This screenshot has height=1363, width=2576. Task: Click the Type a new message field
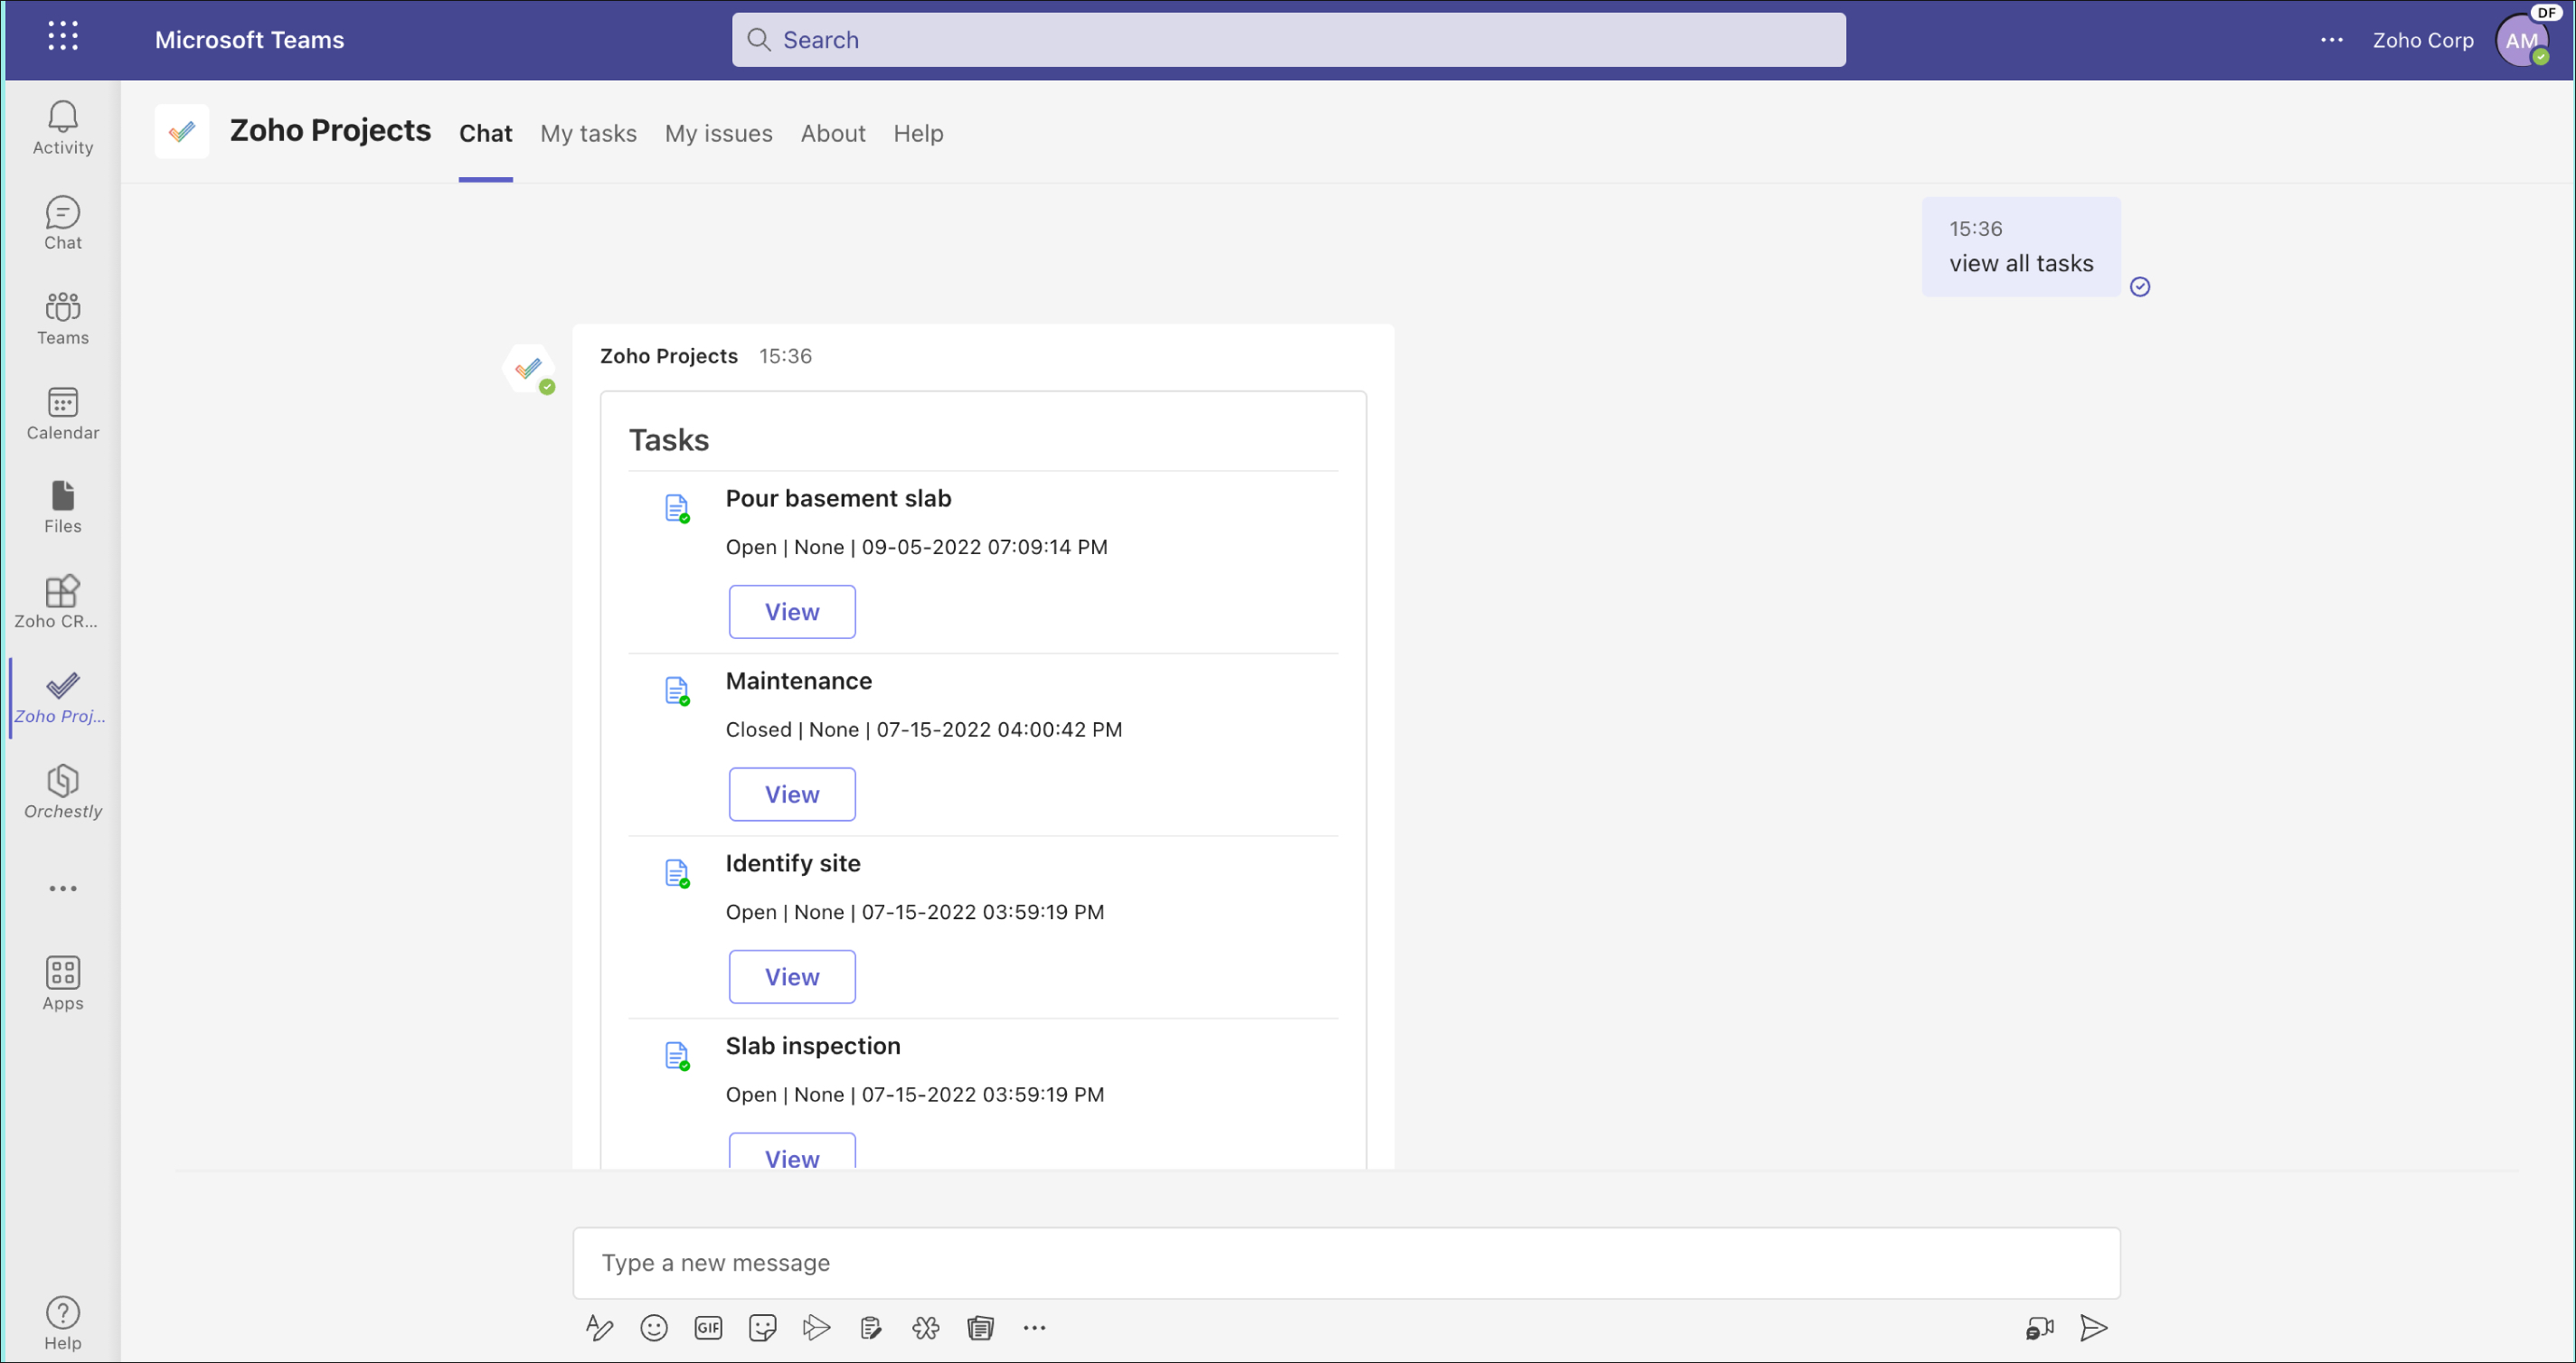1345,1263
